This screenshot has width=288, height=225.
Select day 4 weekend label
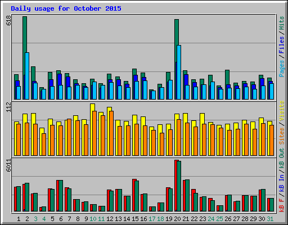coord(44,219)
